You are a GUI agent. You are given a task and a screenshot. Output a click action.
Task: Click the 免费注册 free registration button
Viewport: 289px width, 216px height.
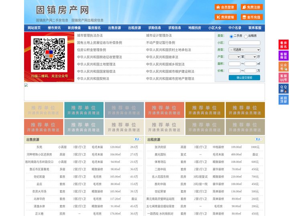pyautogui.click(x=252, y=7)
